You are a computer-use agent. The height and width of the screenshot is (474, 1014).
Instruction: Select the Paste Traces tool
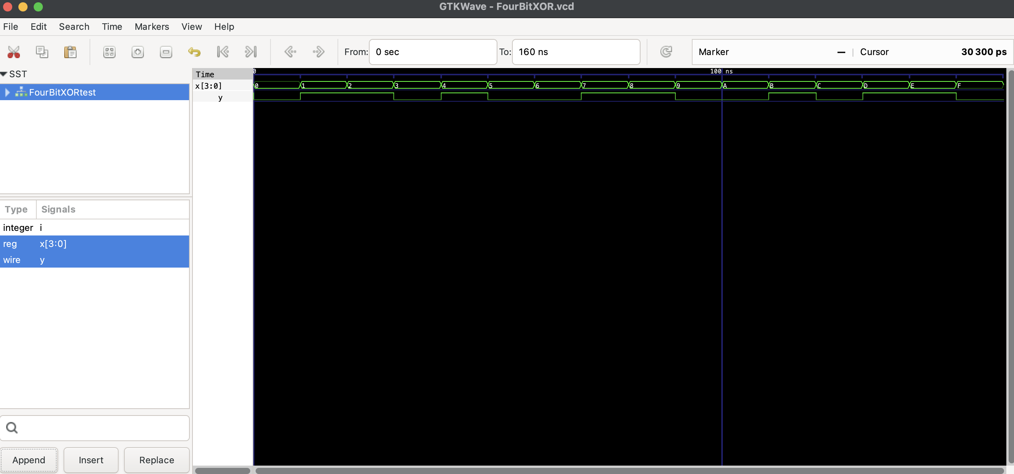(70, 52)
